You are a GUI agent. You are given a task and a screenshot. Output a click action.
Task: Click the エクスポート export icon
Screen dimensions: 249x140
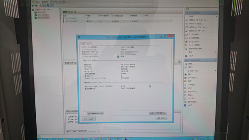tap(185, 98)
